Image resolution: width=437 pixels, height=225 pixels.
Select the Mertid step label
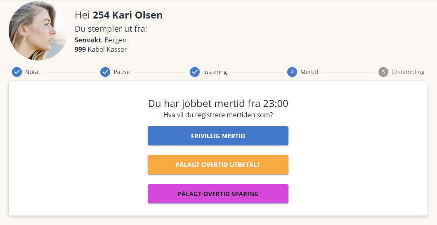coord(309,72)
